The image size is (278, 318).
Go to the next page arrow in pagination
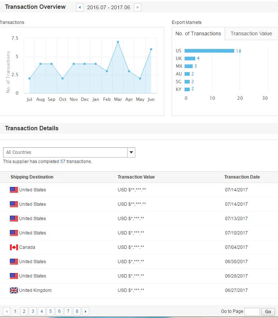pyautogui.click(x=86, y=311)
